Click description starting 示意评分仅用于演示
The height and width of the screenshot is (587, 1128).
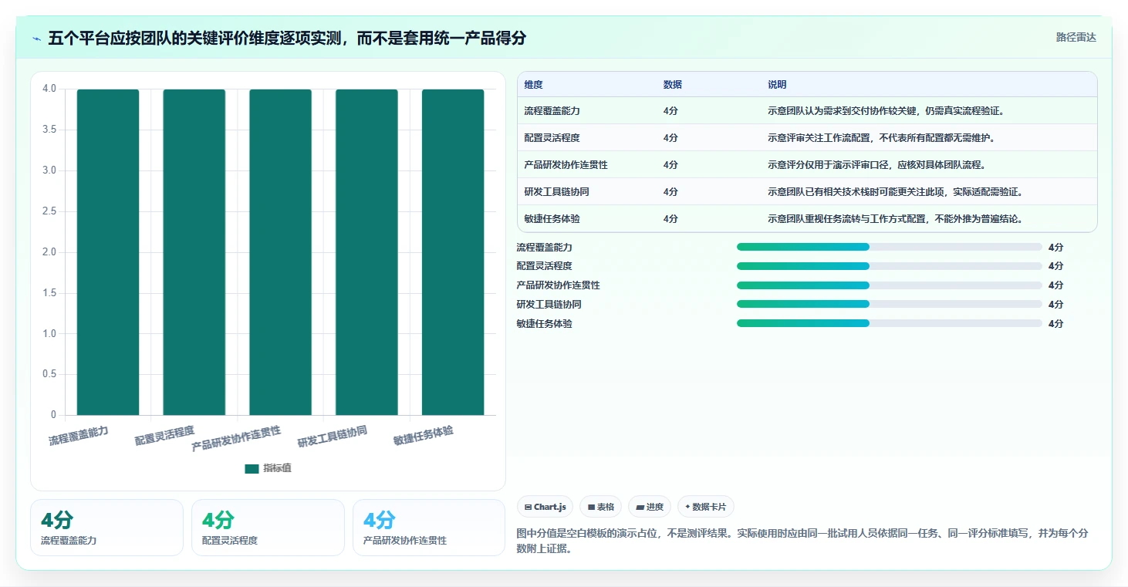[876, 165]
